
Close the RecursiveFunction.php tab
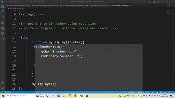point(130,5)
